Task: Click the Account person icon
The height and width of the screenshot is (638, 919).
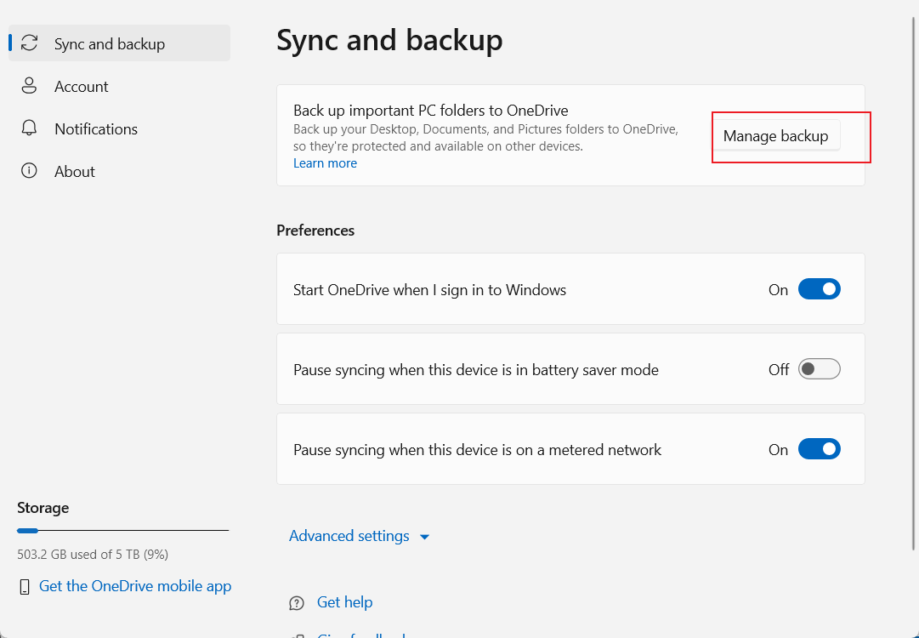Action: (x=30, y=86)
